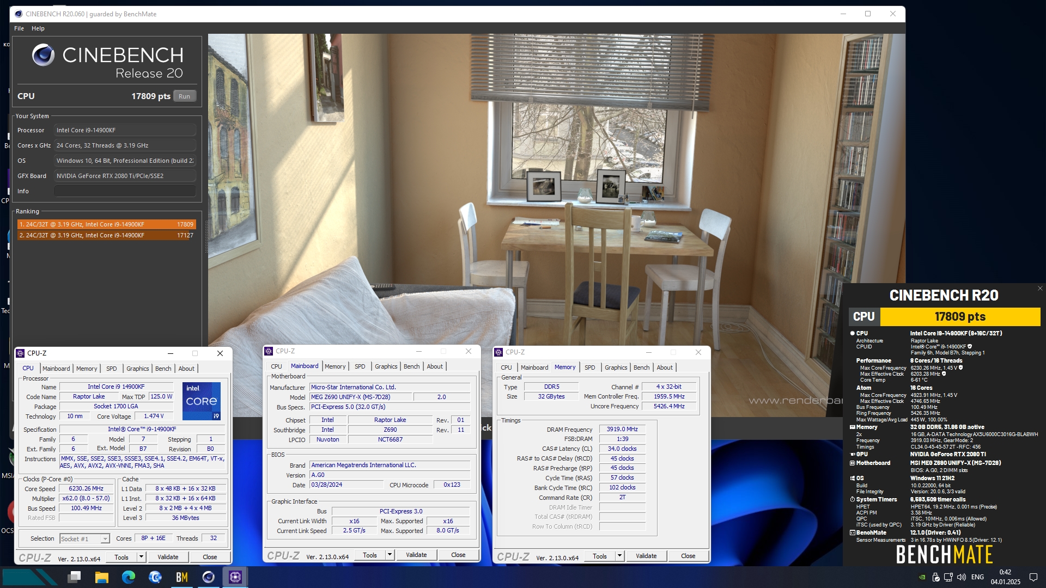
Task: Click the ENG language indicator in tray
Action: [x=977, y=577]
